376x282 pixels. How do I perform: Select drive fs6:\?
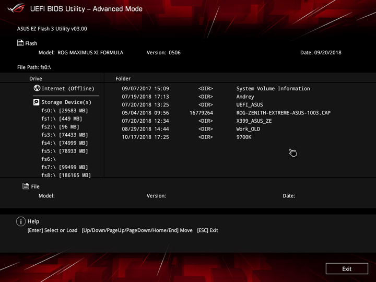click(49, 159)
